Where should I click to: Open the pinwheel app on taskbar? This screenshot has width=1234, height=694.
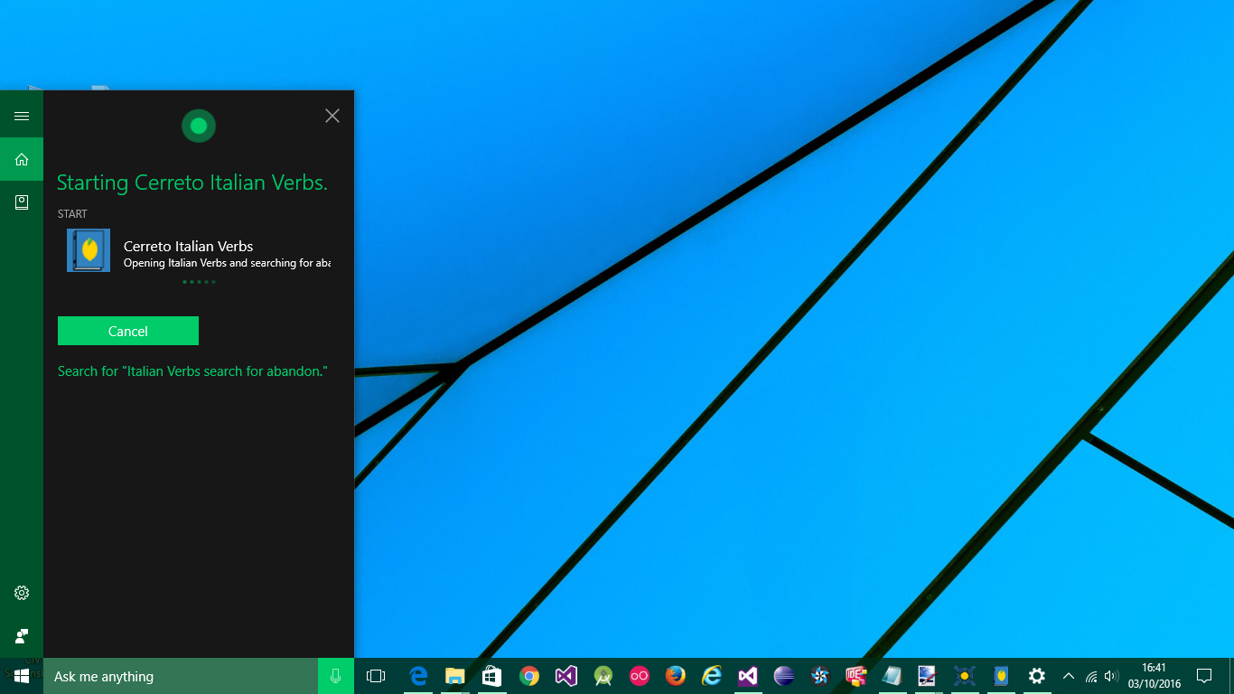pyautogui.click(x=820, y=676)
